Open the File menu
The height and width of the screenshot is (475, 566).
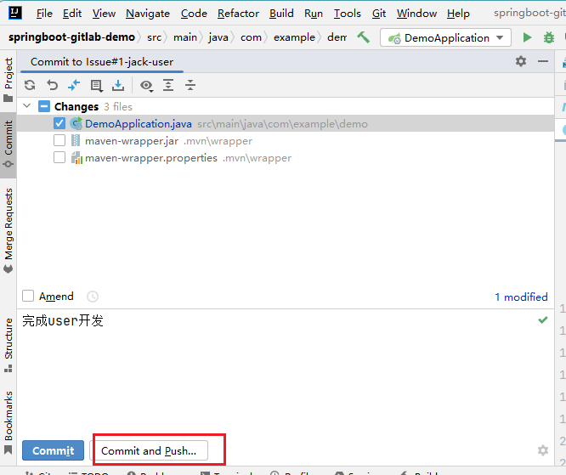(x=44, y=14)
